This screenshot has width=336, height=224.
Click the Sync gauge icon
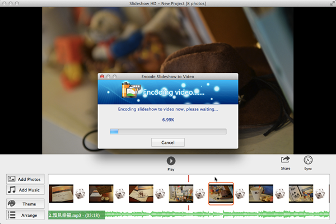pos(308,160)
